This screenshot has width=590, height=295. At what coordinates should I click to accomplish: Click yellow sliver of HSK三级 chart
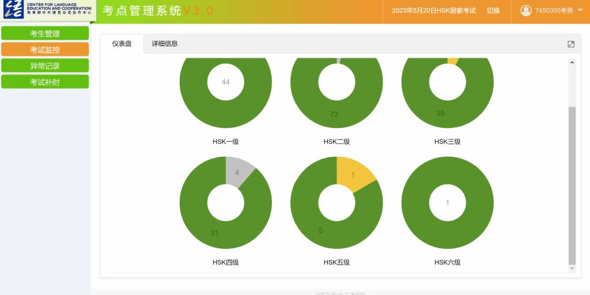click(453, 61)
